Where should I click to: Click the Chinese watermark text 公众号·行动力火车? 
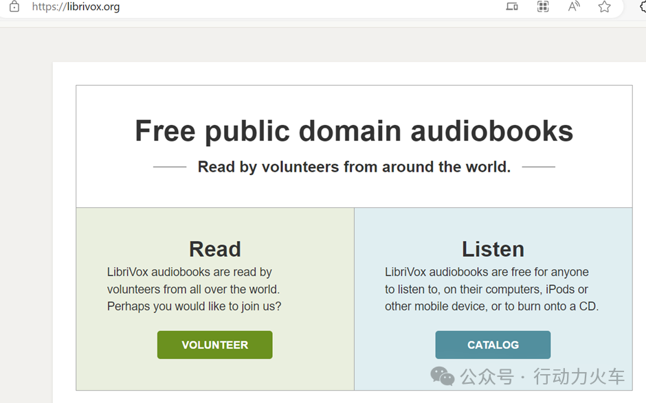click(543, 376)
